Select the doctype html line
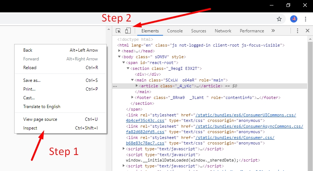Screen dimensions: 313x171 (x=135, y=39)
